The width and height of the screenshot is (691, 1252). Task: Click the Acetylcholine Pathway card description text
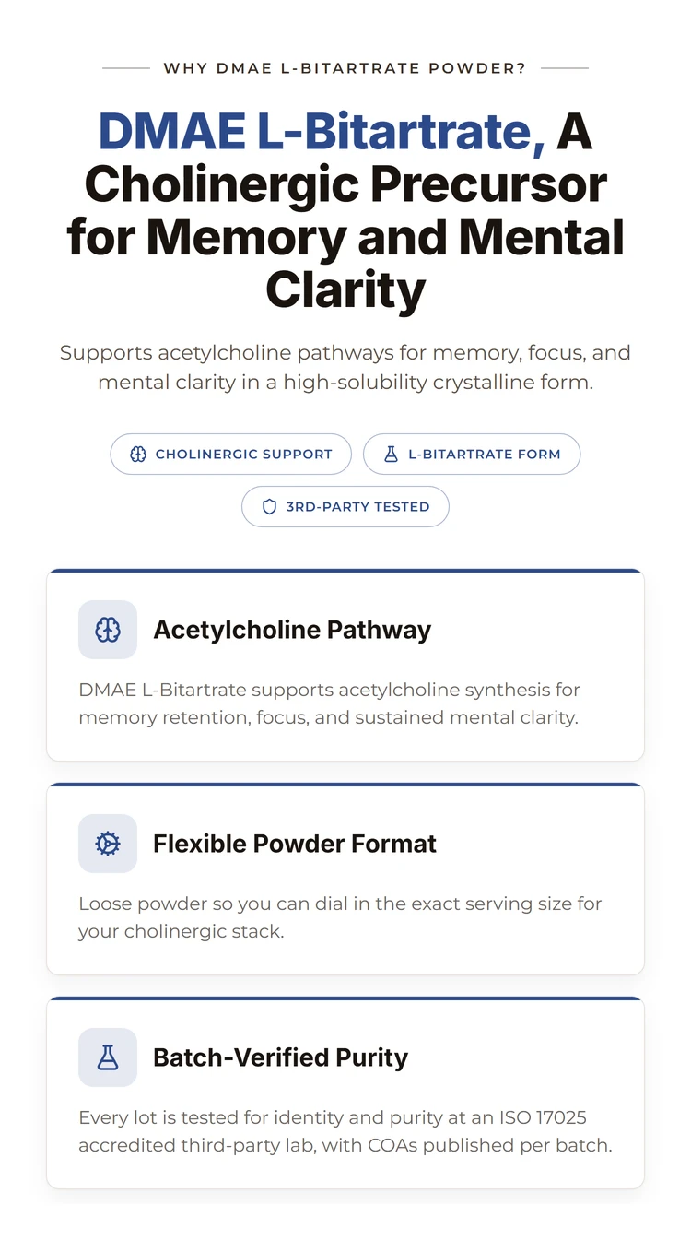coord(329,703)
